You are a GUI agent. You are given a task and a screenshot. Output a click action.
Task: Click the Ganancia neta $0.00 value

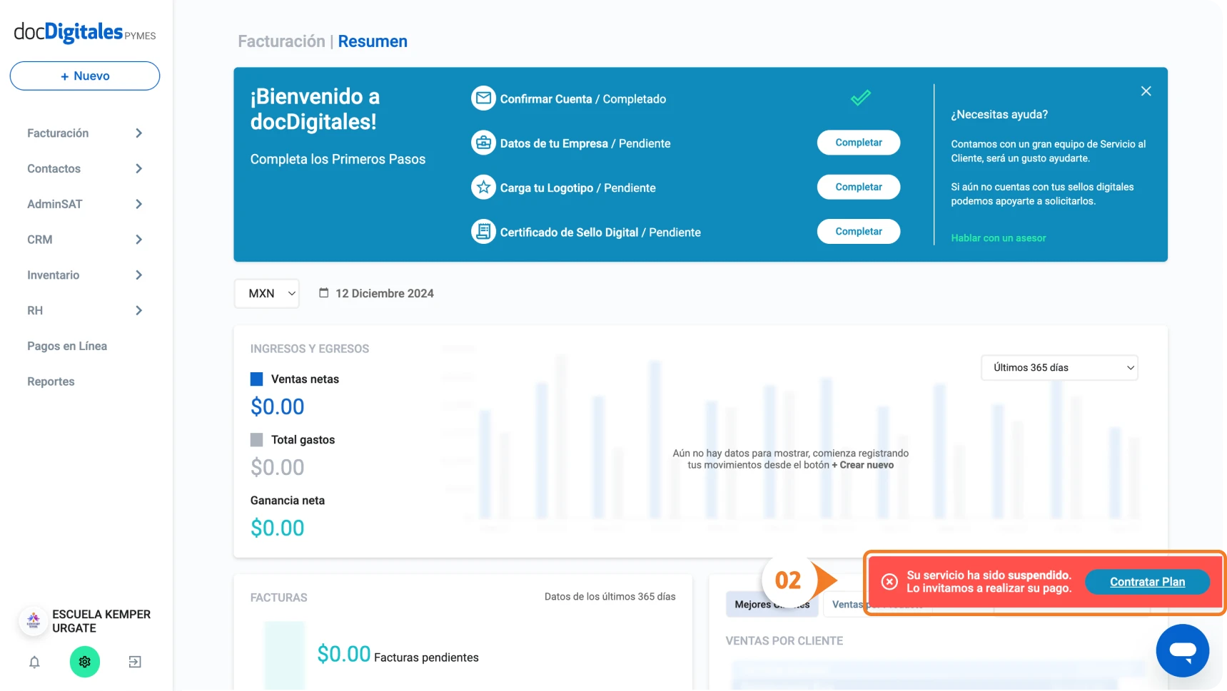pyautogui.click(x=277, y=528)
